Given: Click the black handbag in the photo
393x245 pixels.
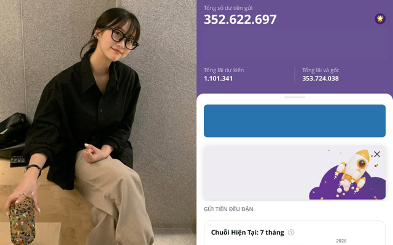Looking at the screenshot, I should (x=14, y=135).
